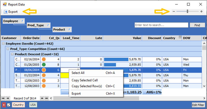Click the zoom slider thumb

coord(187,11)
